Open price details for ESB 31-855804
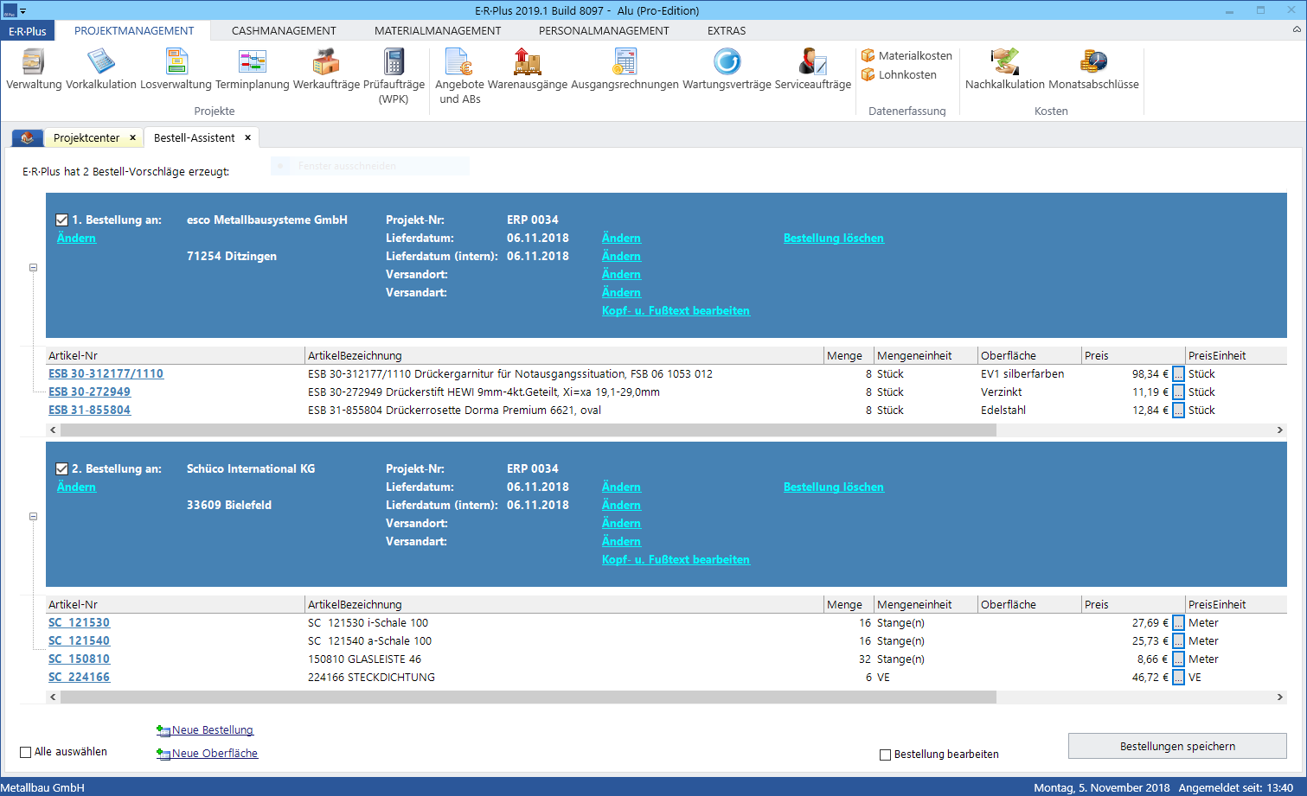Screen dimensions: 1307x796 pos(1178,411)
